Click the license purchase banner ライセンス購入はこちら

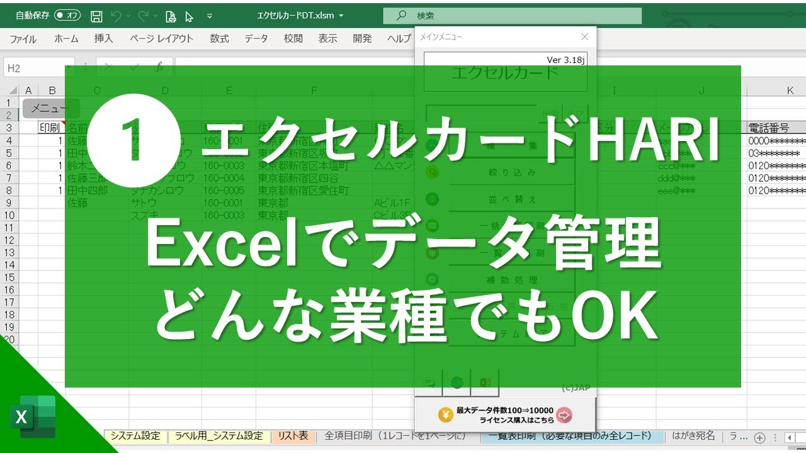(505, 415)
